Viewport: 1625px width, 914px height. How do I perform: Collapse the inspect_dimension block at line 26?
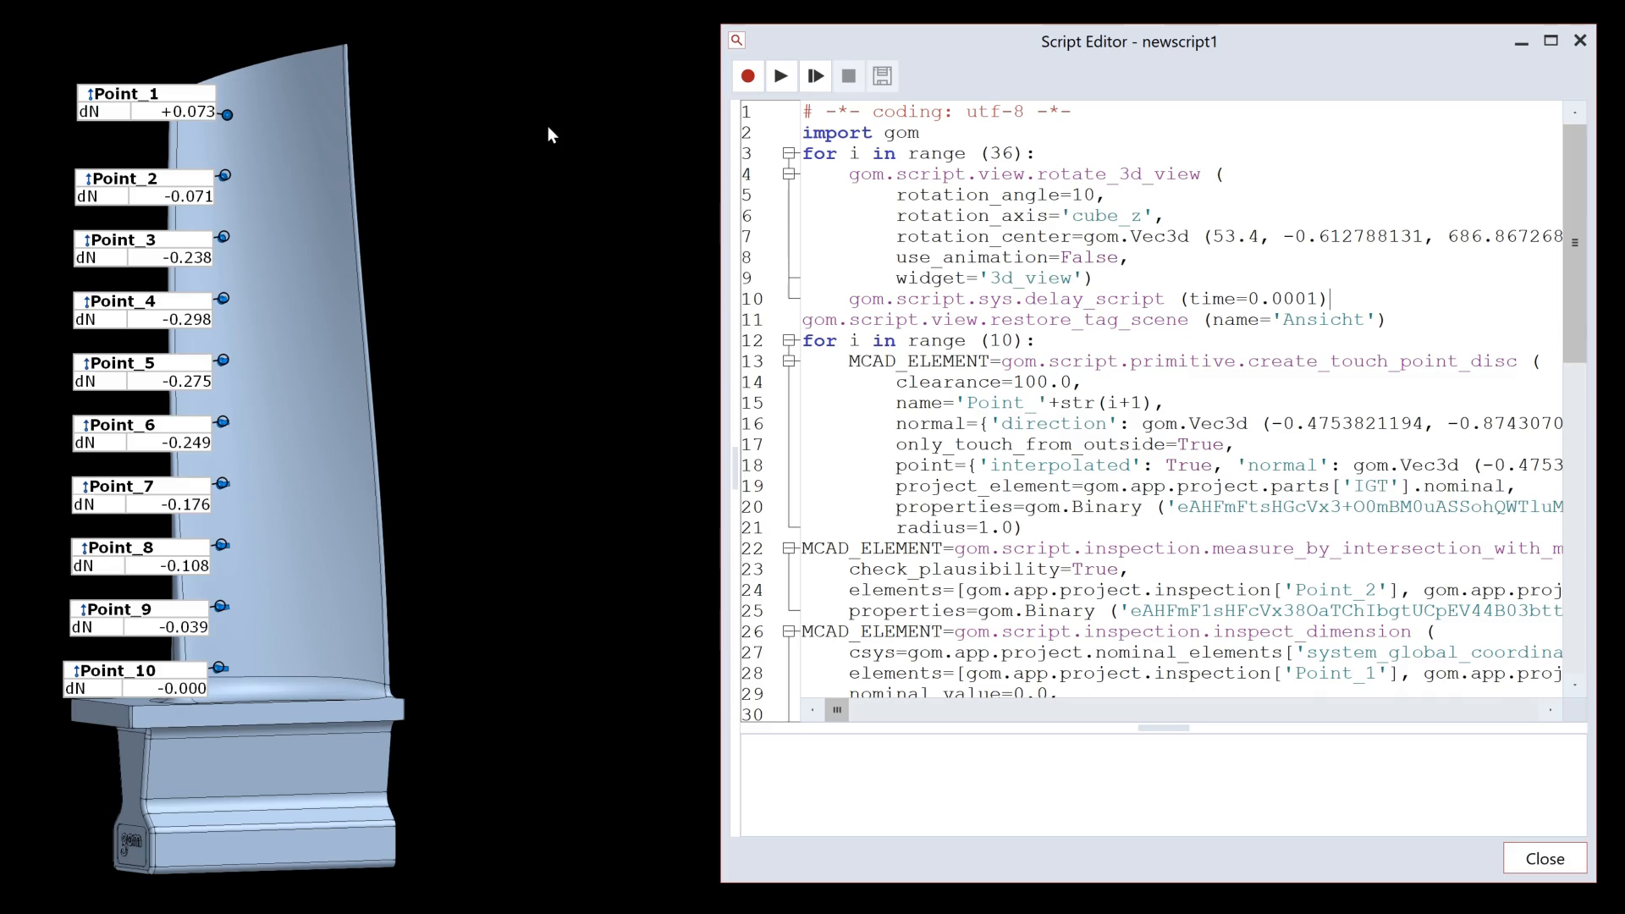[789, 631]
